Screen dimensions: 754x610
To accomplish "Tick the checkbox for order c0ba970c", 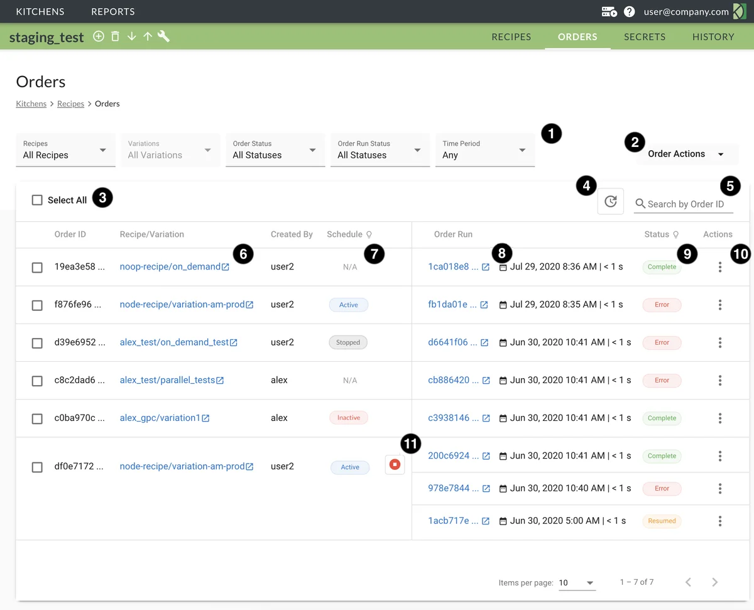I will tap(37, 418).
